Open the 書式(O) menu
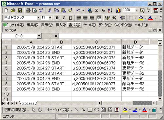The image size is (164, 120). [74, 25]
